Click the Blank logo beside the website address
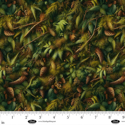125x125 pixels. 32,121
